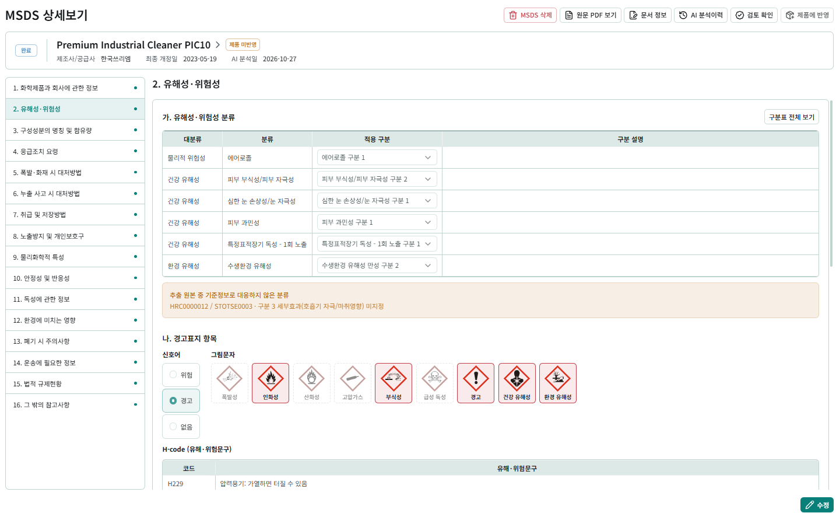Open the 수생환경 유해성 만성 구분 2 dropdown

[377, 266]
